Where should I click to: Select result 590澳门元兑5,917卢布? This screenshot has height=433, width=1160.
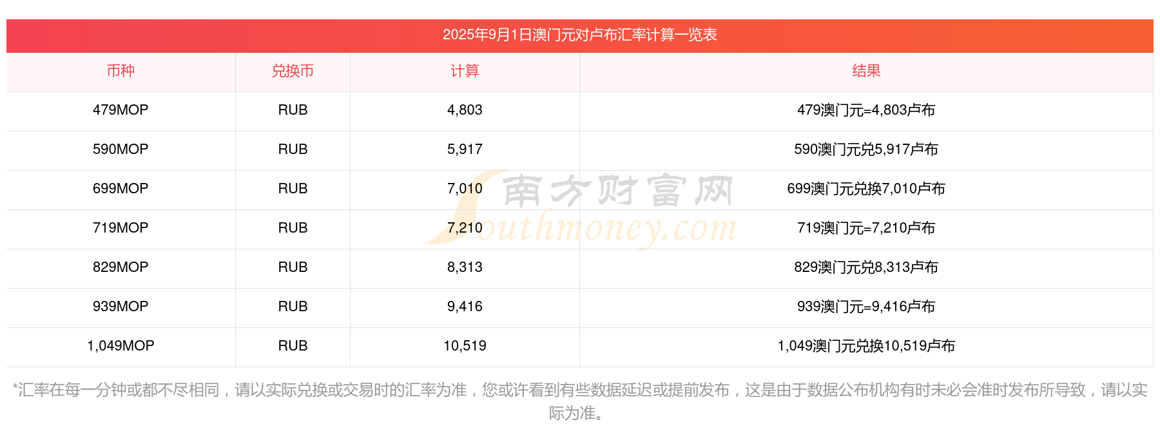866,149
